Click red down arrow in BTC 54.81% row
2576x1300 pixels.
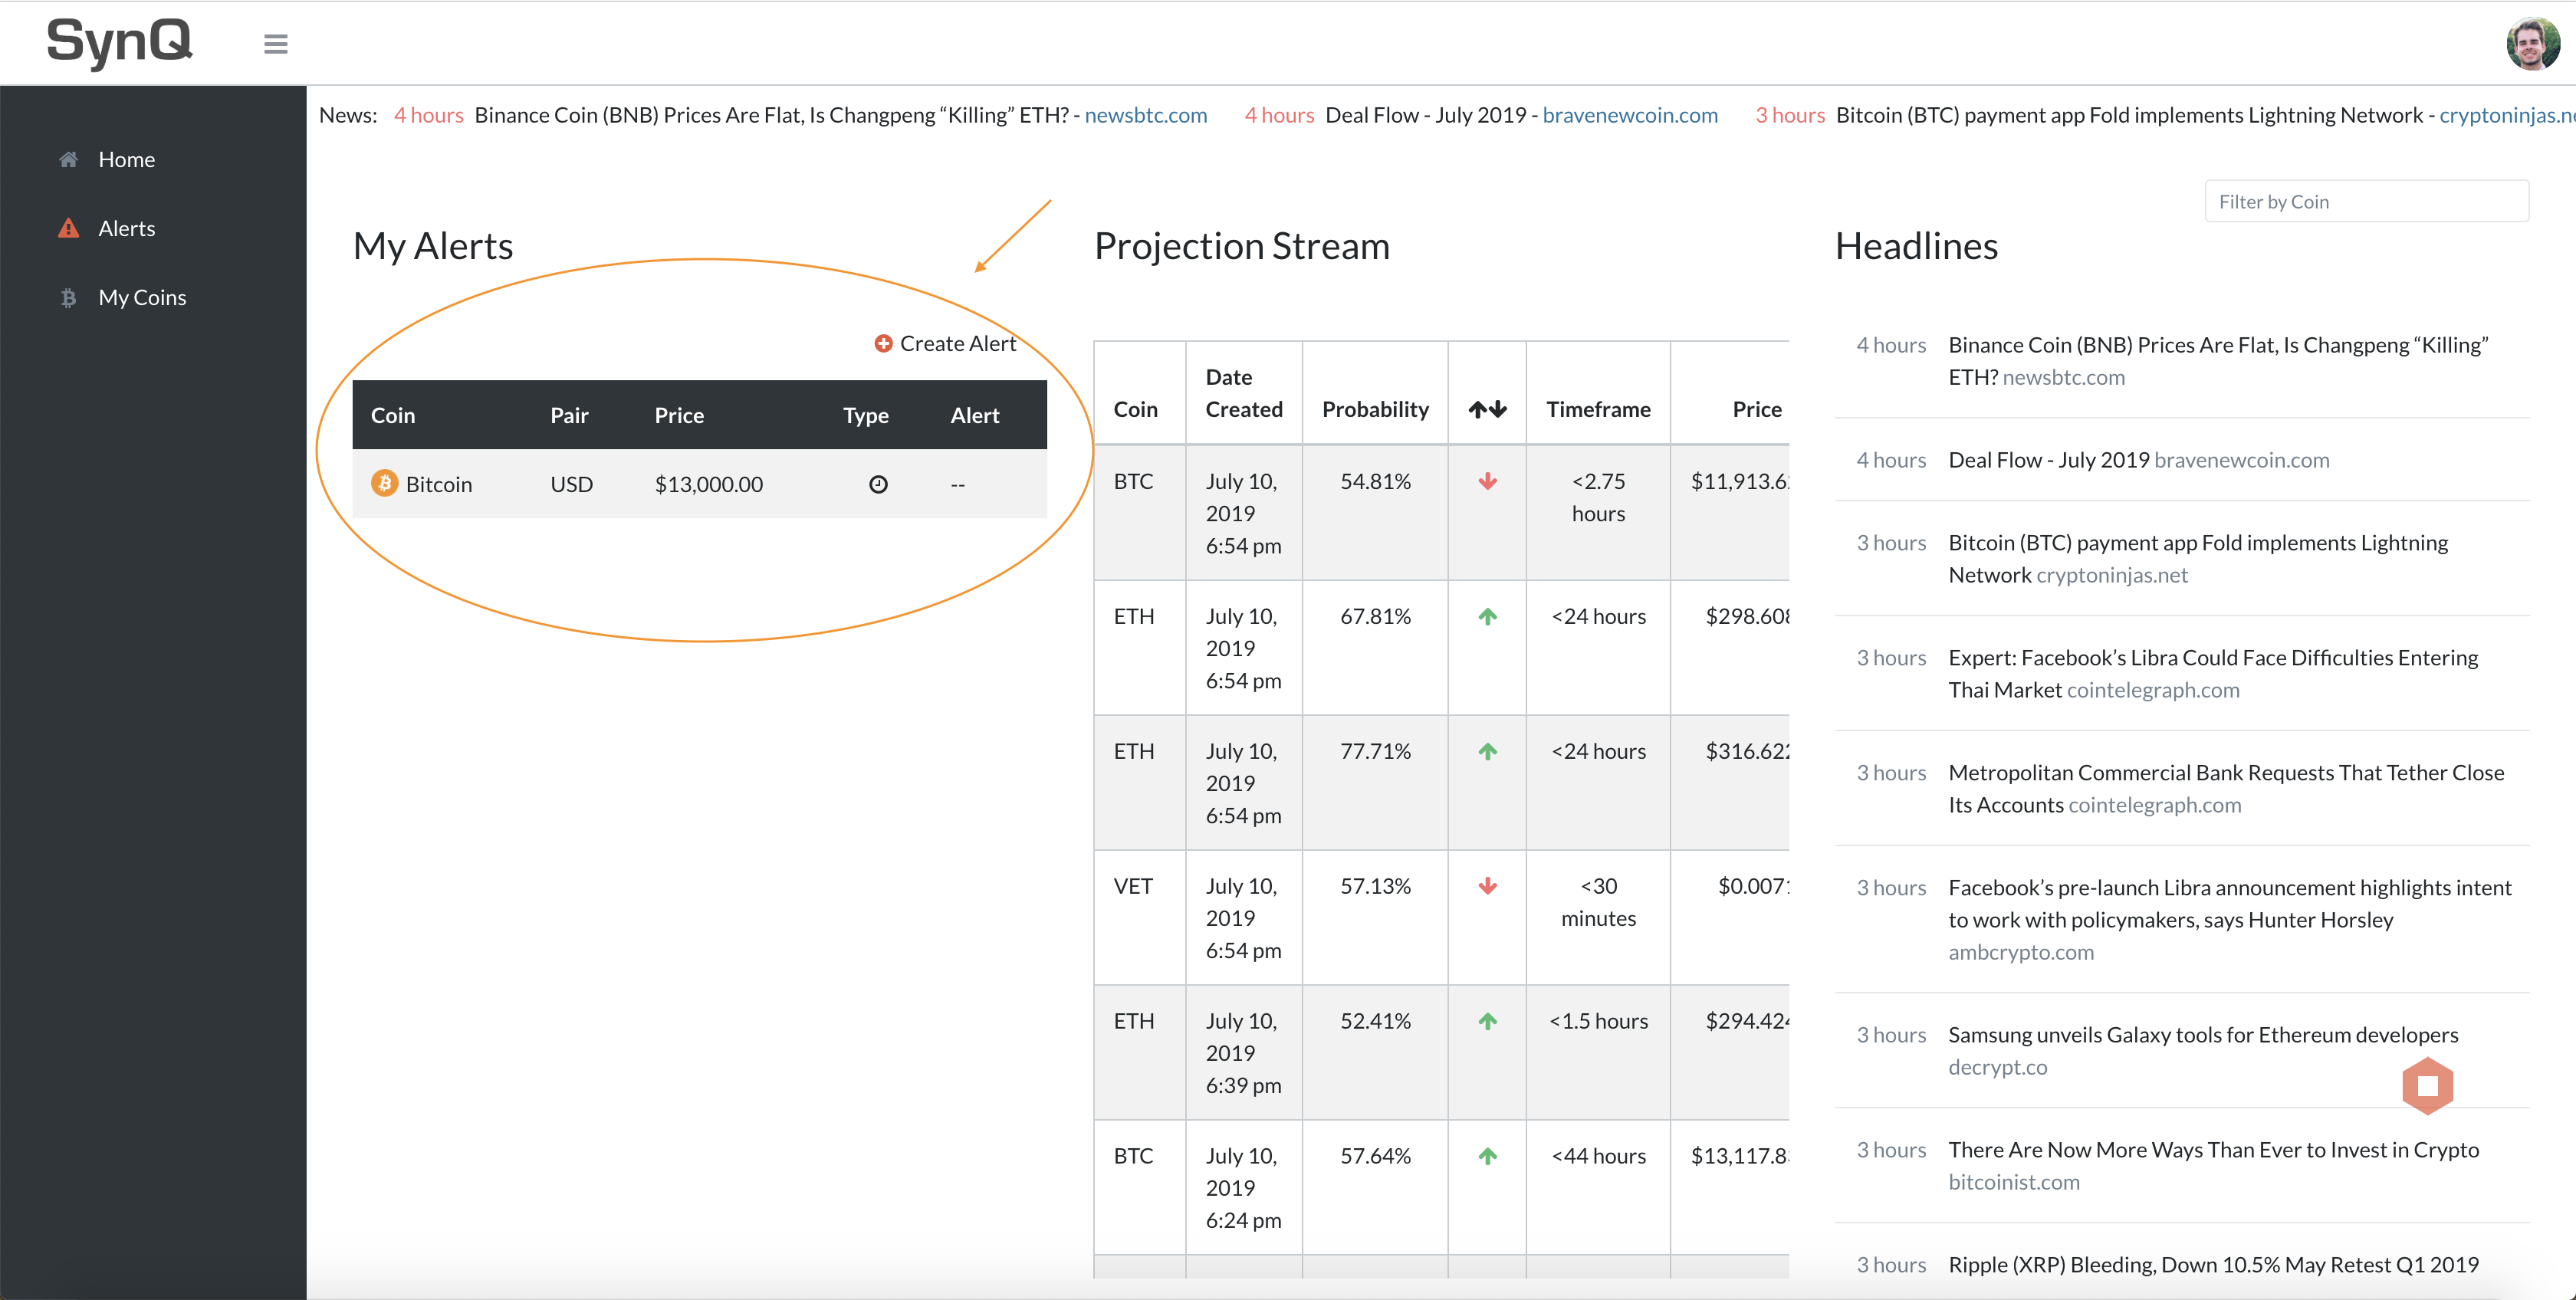[1488, 481]
